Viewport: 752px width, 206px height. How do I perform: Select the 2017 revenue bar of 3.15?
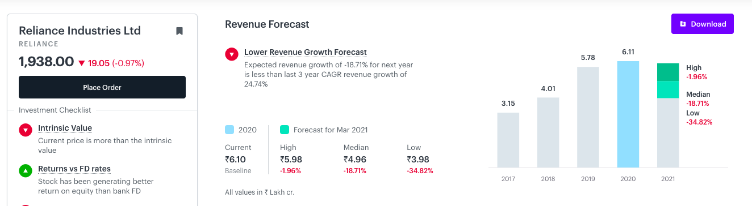coord(508,140)
